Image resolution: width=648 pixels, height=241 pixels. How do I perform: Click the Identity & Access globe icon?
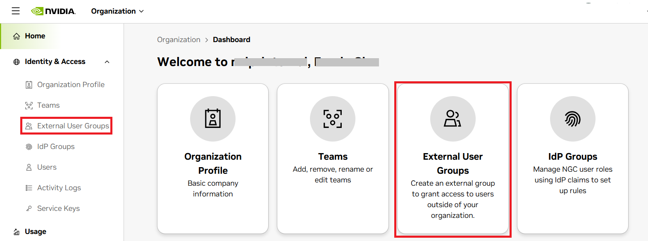click(17, 62)
